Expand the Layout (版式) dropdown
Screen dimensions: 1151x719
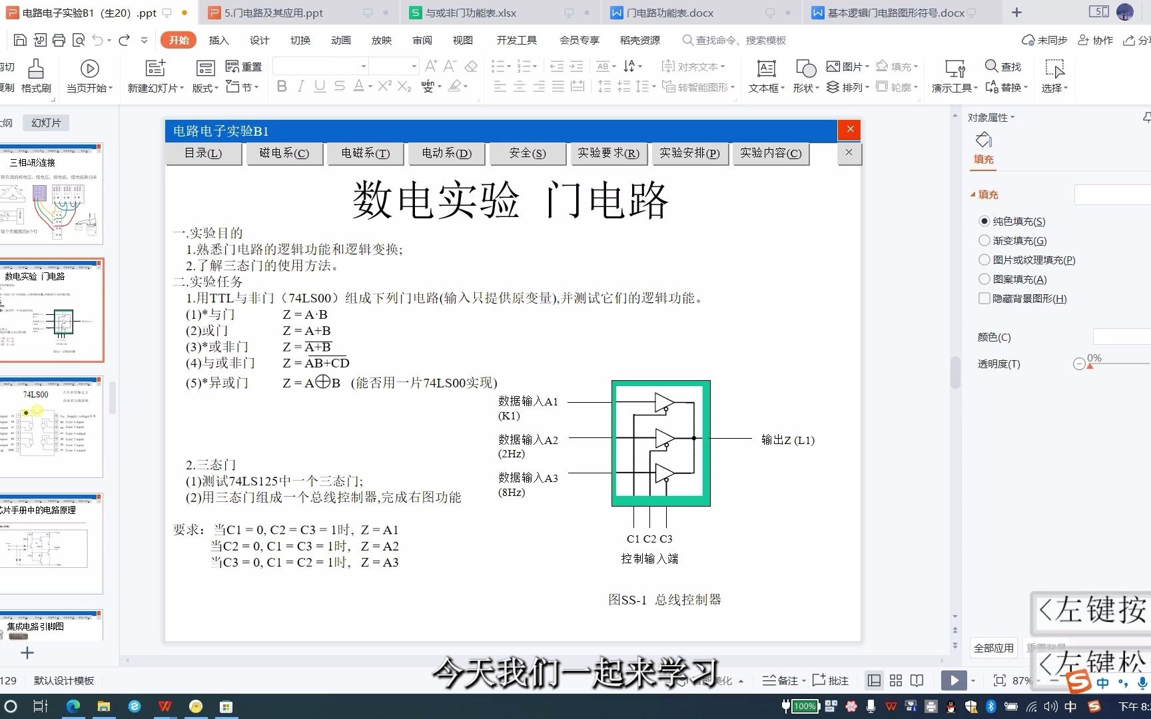205,87
